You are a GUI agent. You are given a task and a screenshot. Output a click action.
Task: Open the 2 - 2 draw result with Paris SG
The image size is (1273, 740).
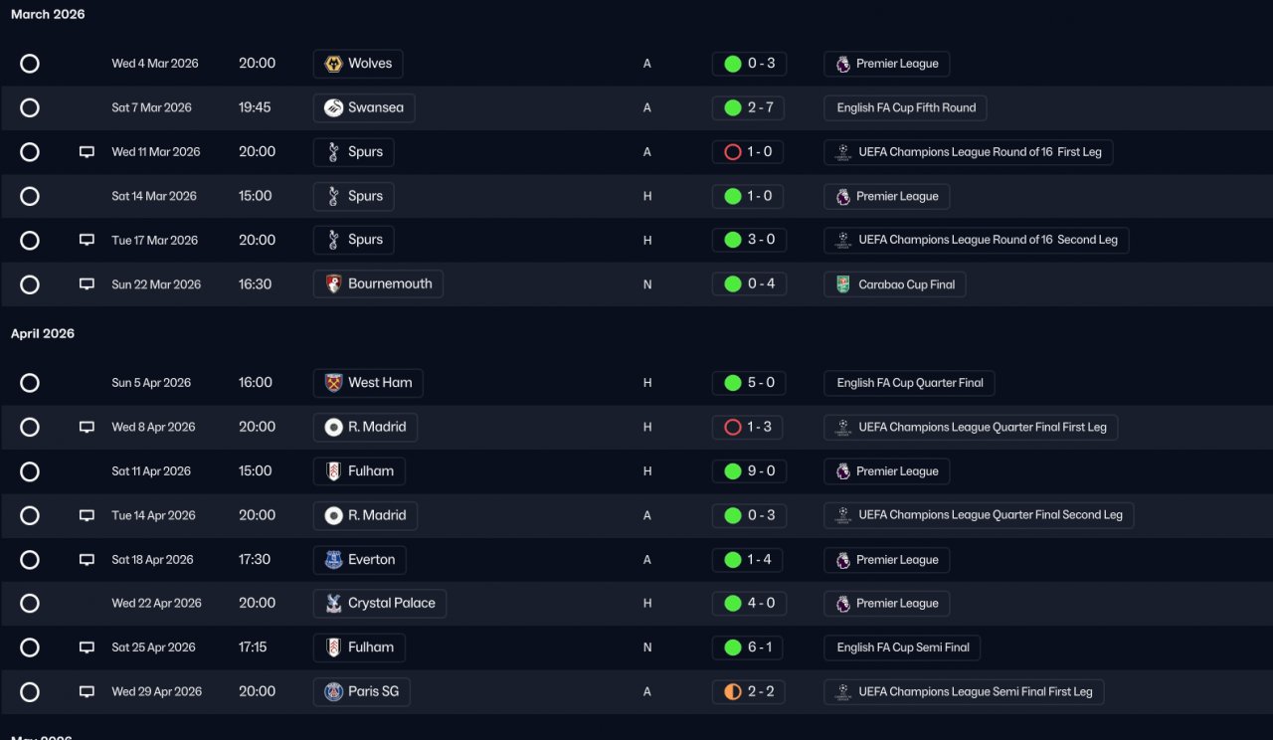point(749,691)
